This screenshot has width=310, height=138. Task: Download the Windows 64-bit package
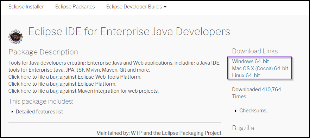pyautogui.click(x=251, y=61)
